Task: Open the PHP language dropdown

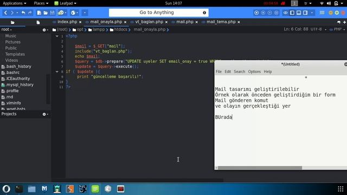Action: [337, 29]
